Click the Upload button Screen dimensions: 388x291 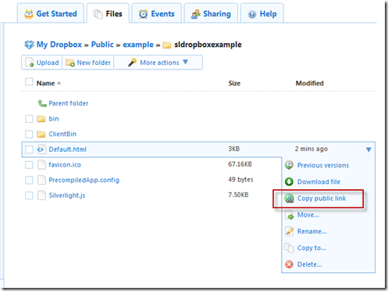click(41, 63)
